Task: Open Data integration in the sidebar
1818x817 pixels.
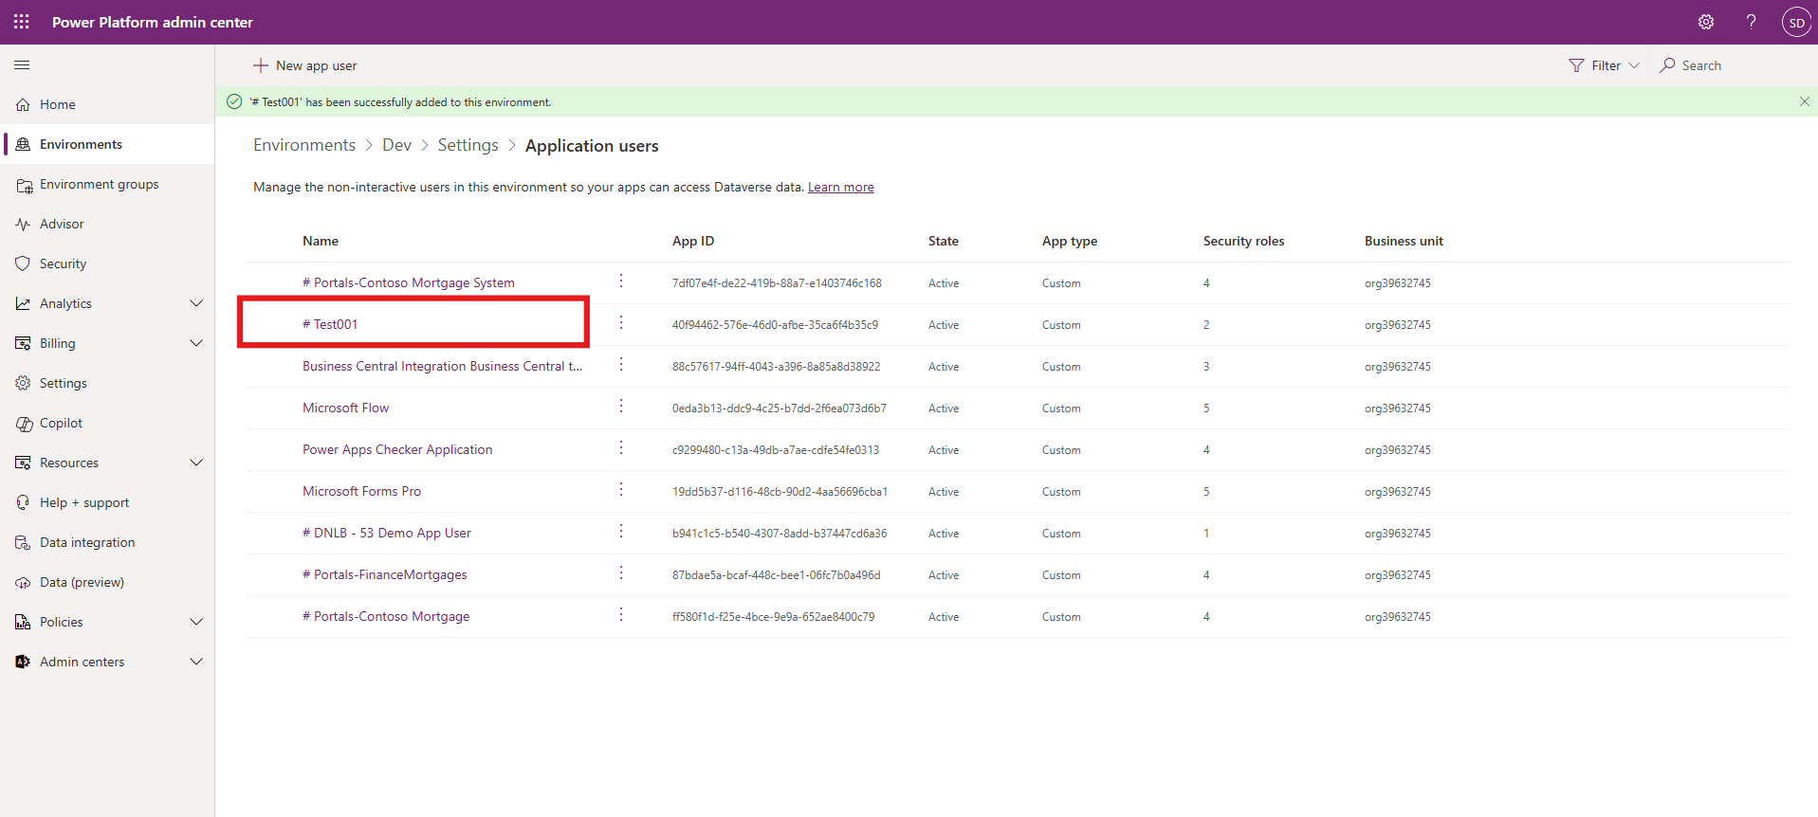Action: 87,542
